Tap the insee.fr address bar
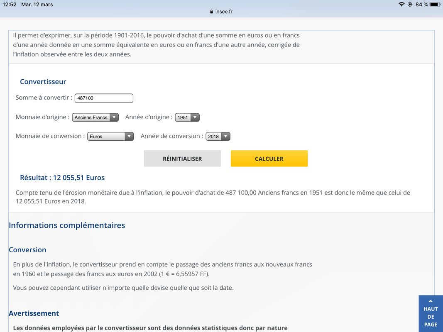 221,12
